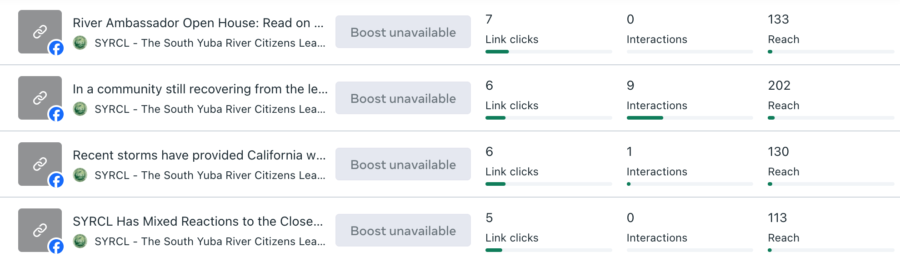
Task: Click the Facebook icon on the community recovery post
Action: pos(56,113)
